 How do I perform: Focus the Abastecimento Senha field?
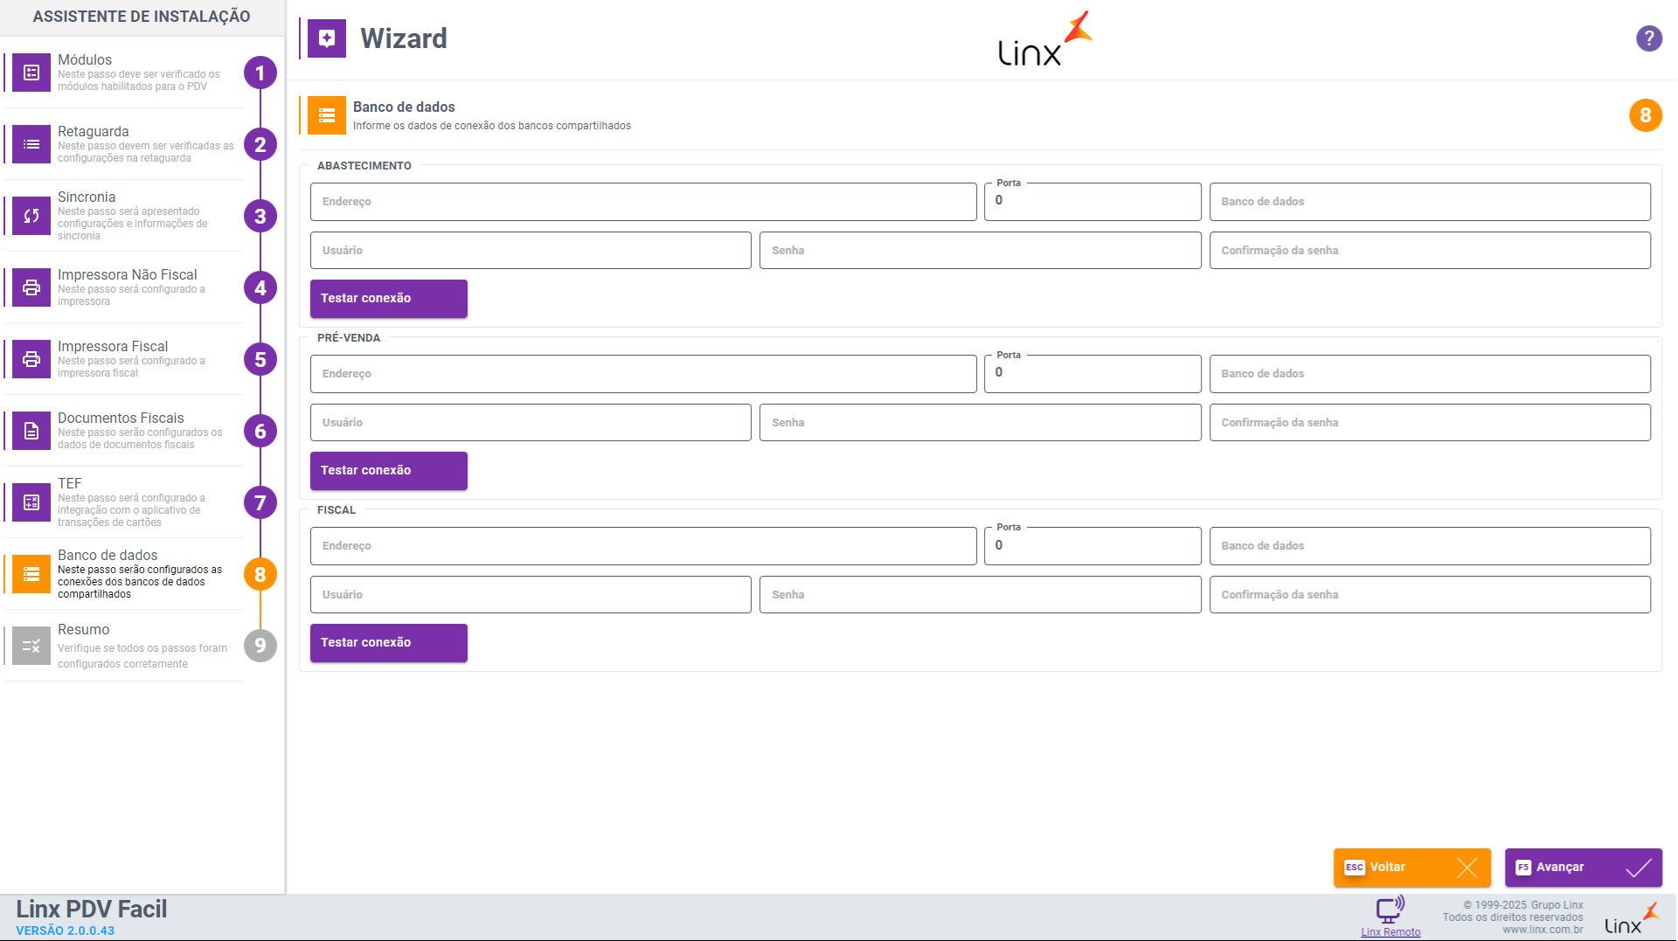coord(981,251)
